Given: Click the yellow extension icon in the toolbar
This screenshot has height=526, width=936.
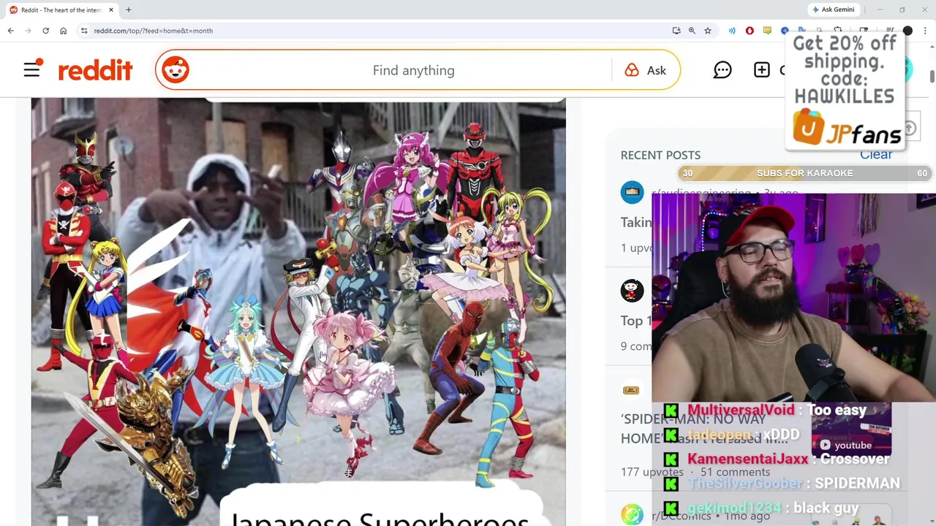Looking at the screenshot, I should [767, 31].
